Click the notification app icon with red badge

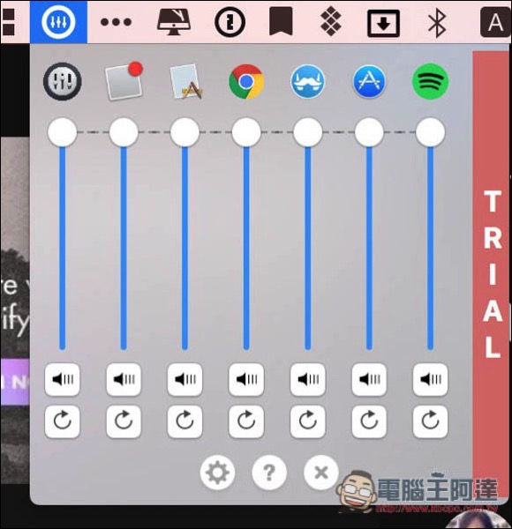pos(124,81)
